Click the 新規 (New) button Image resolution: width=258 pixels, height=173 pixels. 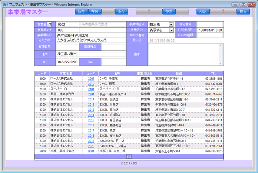click(x=82, y=11)
